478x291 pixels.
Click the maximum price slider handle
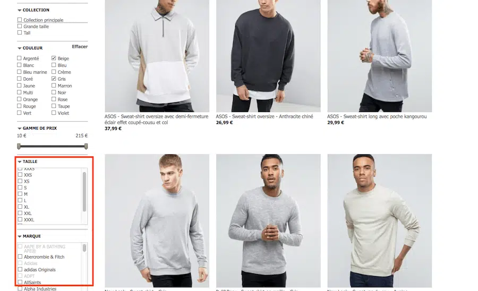86,147
